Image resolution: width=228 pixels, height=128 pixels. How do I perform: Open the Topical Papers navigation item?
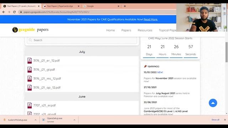click(x=167, y=30)
